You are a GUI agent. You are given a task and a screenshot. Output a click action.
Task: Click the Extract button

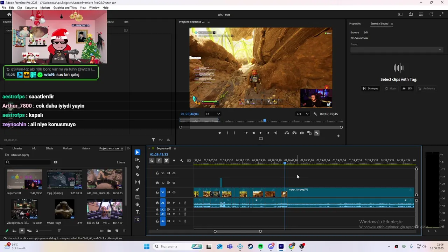[294, 133]
